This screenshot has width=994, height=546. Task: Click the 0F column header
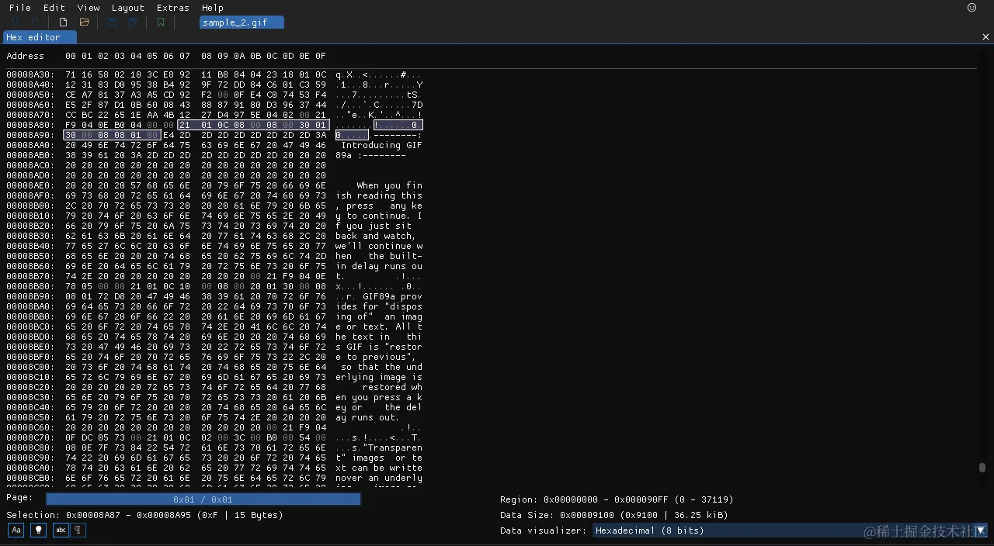(320, 56)
